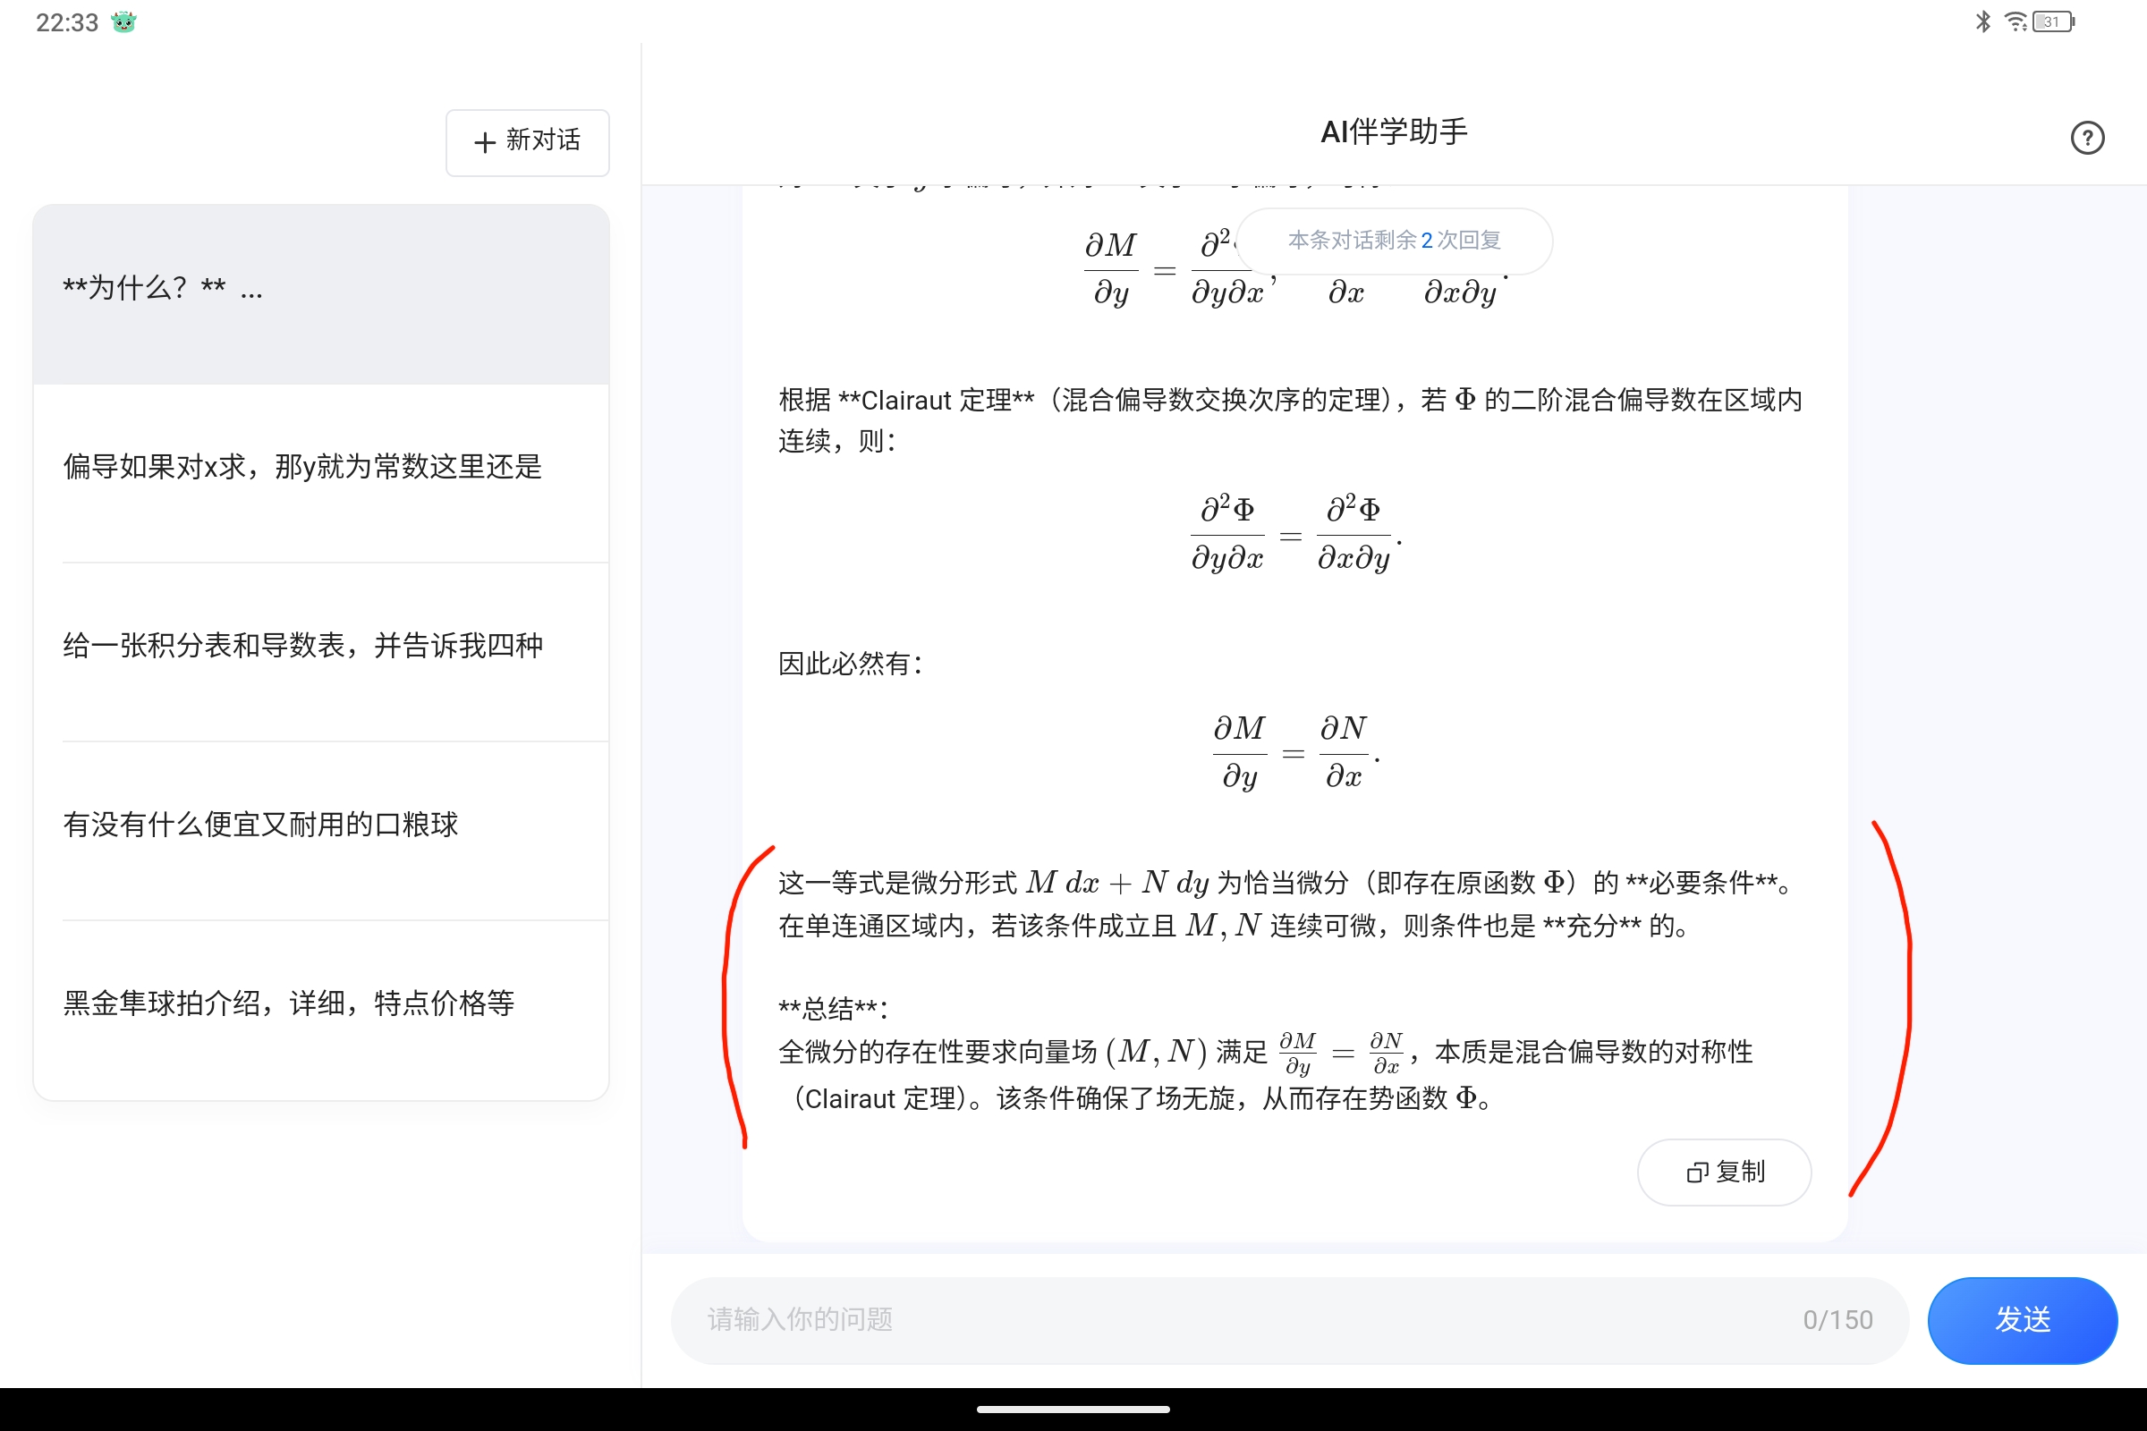Viewport: 2147px width, 1431px height.
Task: Tap the plus icon in 新对话 button
Action: coord(485,142)
